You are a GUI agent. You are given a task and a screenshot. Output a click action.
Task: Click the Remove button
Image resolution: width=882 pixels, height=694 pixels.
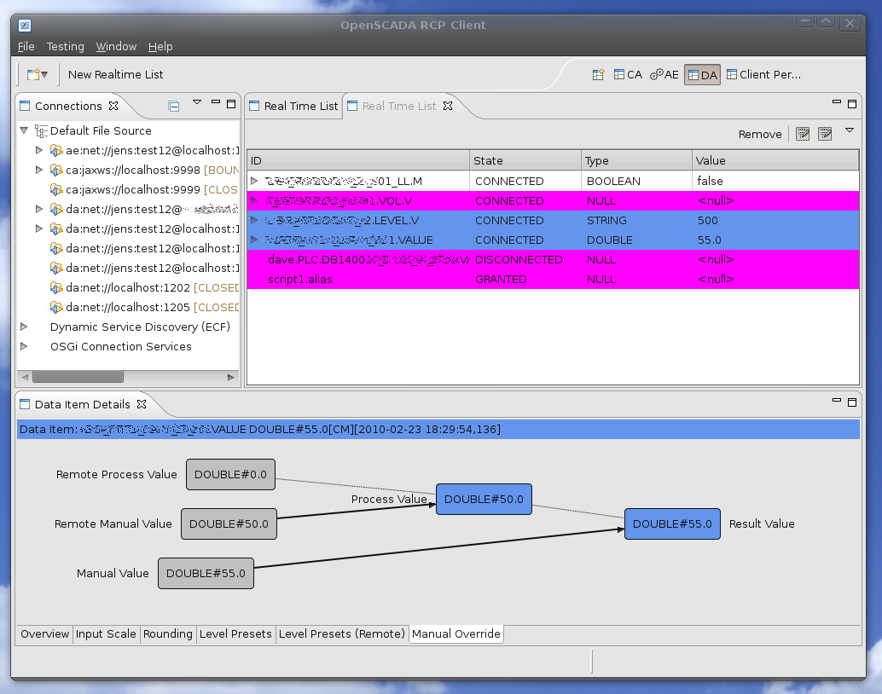point(759,134)
